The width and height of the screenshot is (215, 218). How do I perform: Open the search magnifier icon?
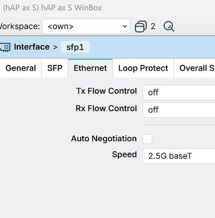[x=169, y=27]
